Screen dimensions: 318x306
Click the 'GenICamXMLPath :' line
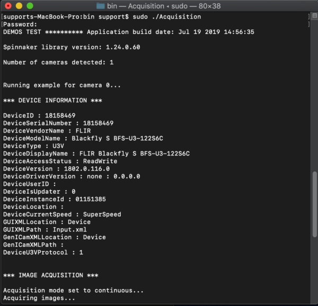(x=33, y=245)
